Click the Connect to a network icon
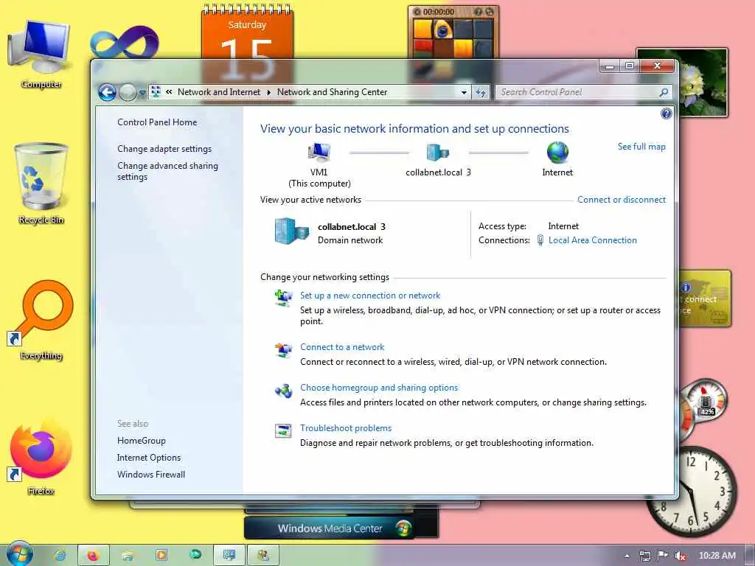This screenshot has height=566, width=755. click(283, 350)
